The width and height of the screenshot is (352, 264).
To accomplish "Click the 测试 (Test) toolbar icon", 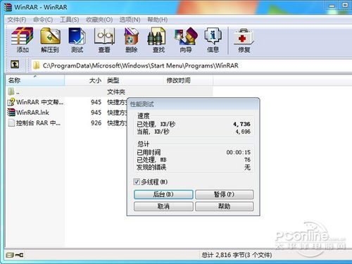I will (77, 40).
